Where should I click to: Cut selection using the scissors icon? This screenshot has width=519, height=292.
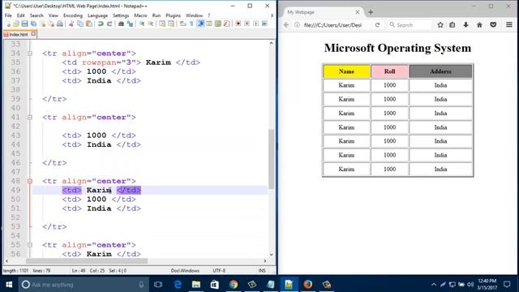pyautogui.click(x=71, y=24)
